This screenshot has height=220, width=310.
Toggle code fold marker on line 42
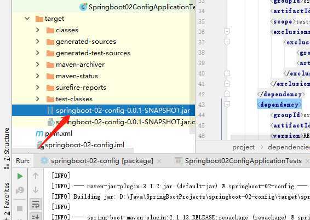pos(227,94)
